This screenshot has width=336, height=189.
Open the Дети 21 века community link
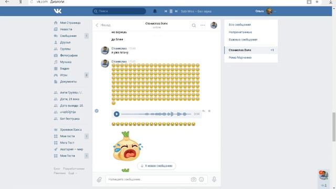click(70, 99)
